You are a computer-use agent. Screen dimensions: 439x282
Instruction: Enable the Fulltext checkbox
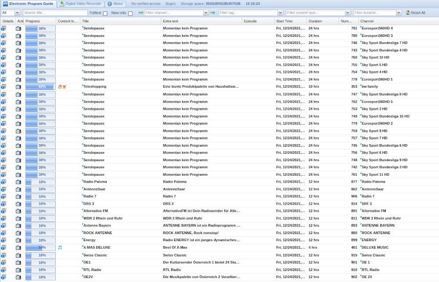[105, 13]
